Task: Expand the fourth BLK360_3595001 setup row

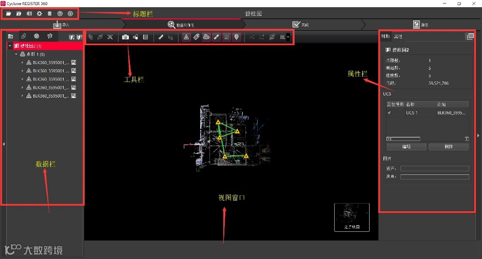Action: point(22,87)
